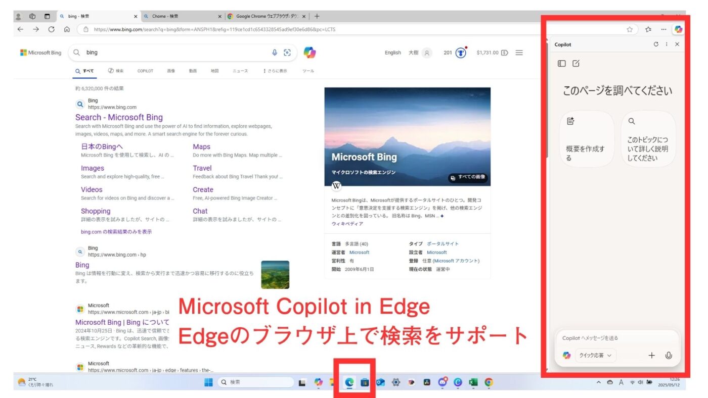This screenshot has height=398, width=708.
Task: Select the ニュース search filter
Action: click(x=240, y=71)
